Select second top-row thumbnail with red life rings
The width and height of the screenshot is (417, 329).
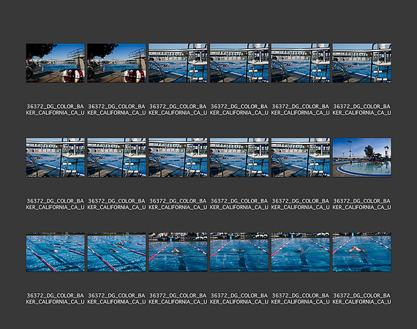[x=116, y=63]
